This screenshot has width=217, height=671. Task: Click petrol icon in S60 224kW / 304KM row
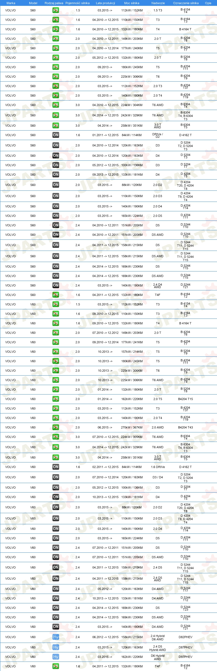[55, 105]
